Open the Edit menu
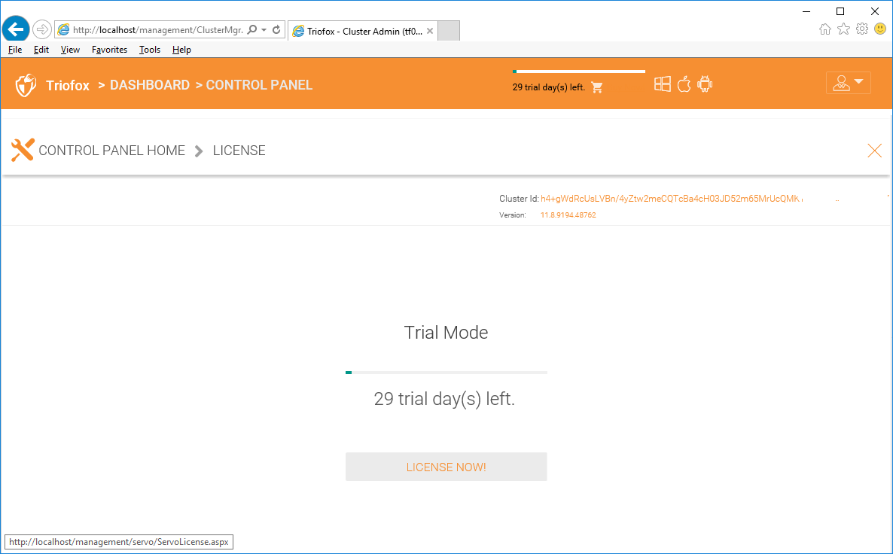The width and height of the screenshot is (893, 554). click(41, 50)
